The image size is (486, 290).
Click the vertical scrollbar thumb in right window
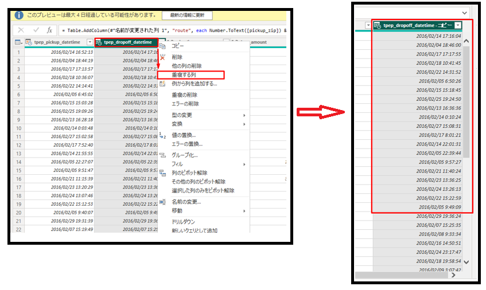[x=466, y=102]
